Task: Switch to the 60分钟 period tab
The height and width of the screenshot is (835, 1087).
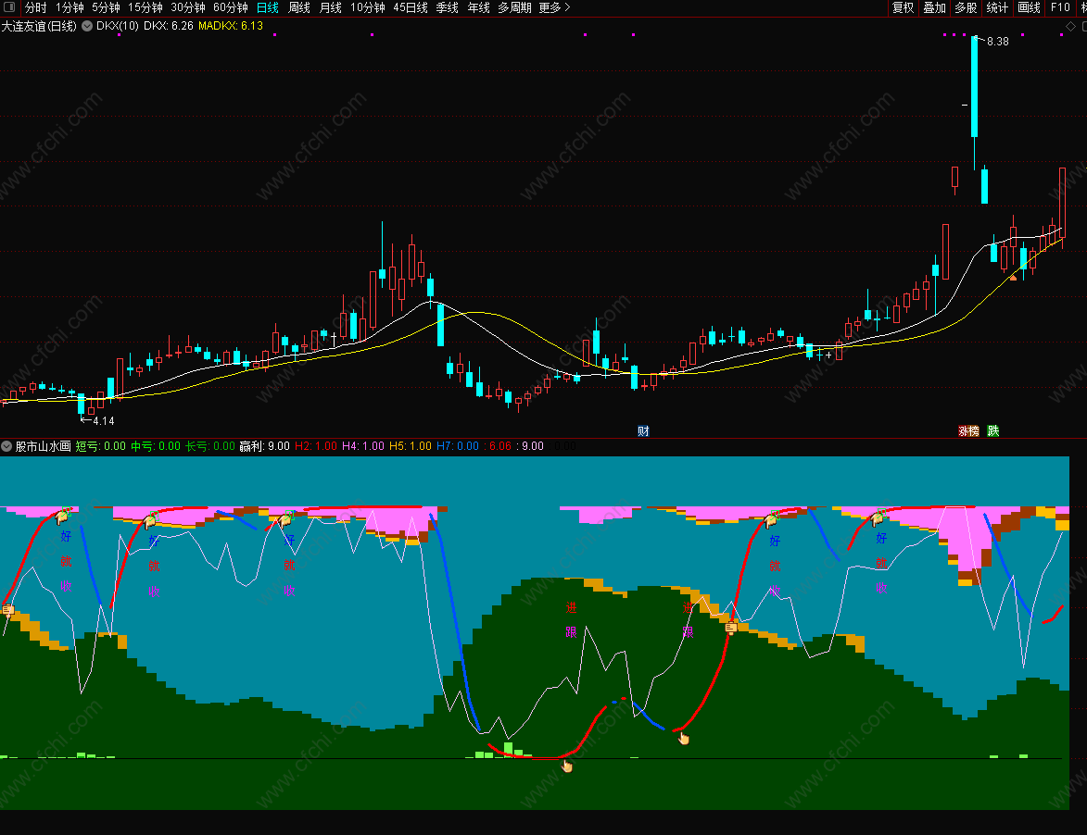Action: pos(230,7)
